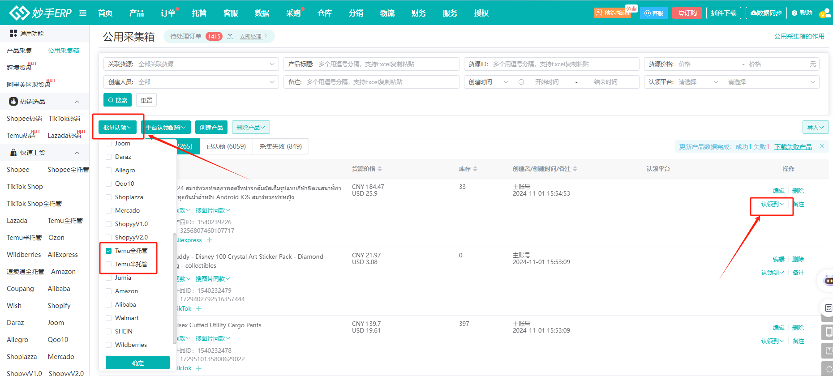Open the 关联货源 dropdown
Screen dimensions: 833x376
[191, 64]
